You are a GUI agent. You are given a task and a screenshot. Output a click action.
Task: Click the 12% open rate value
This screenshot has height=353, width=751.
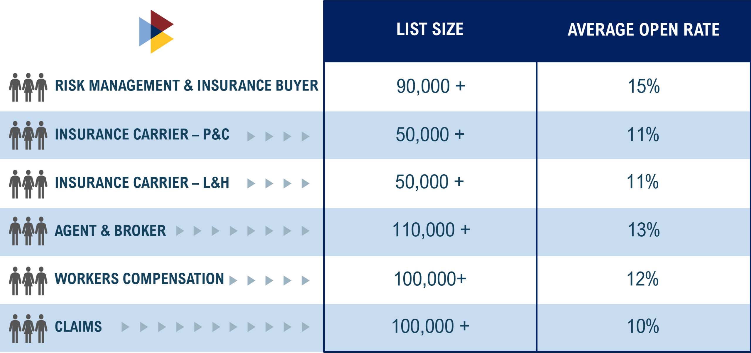[642, 279]
